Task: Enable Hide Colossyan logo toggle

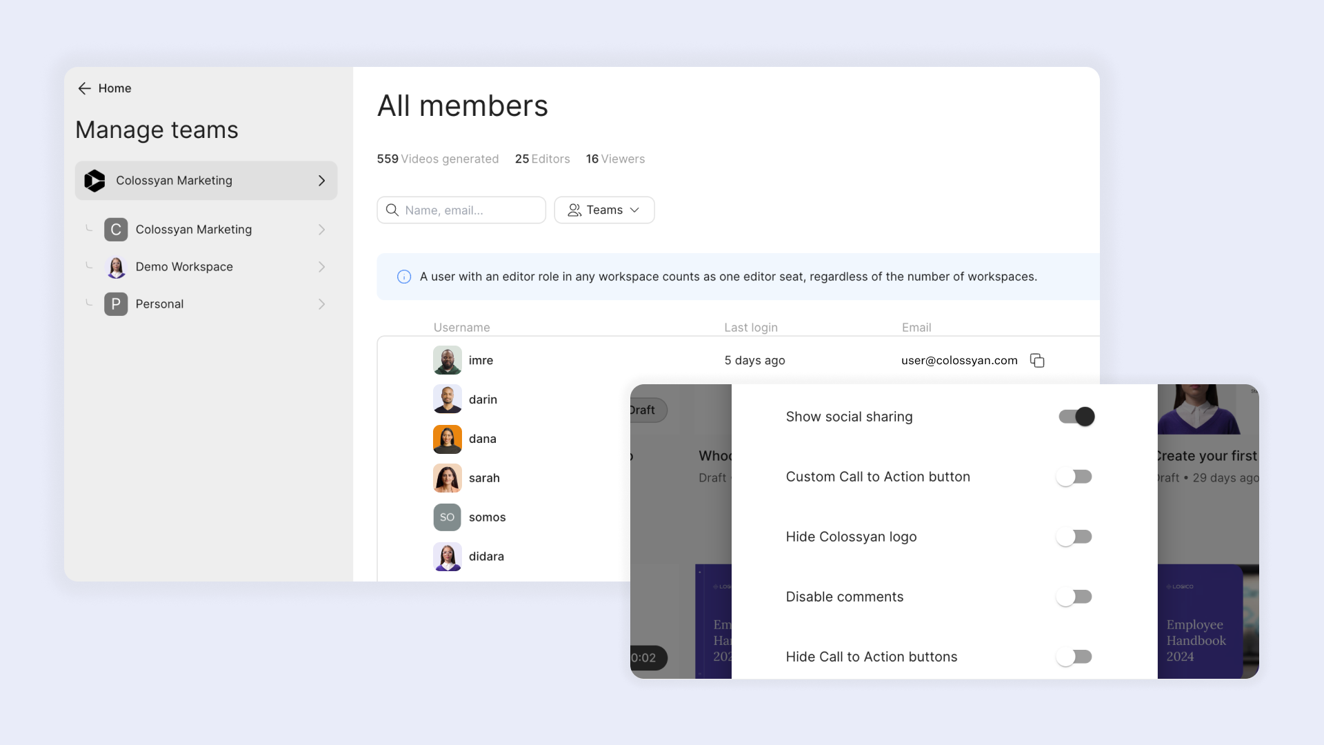Action: (1074, 537)
